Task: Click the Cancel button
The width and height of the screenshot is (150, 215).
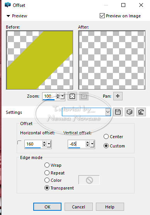Action: point(78,207)
